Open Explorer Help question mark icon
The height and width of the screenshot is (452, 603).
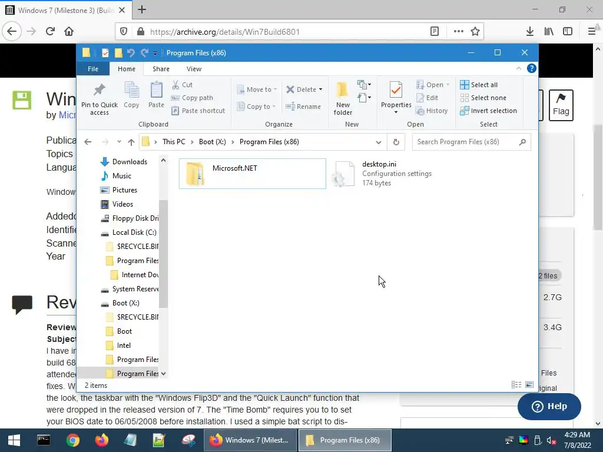532,68
